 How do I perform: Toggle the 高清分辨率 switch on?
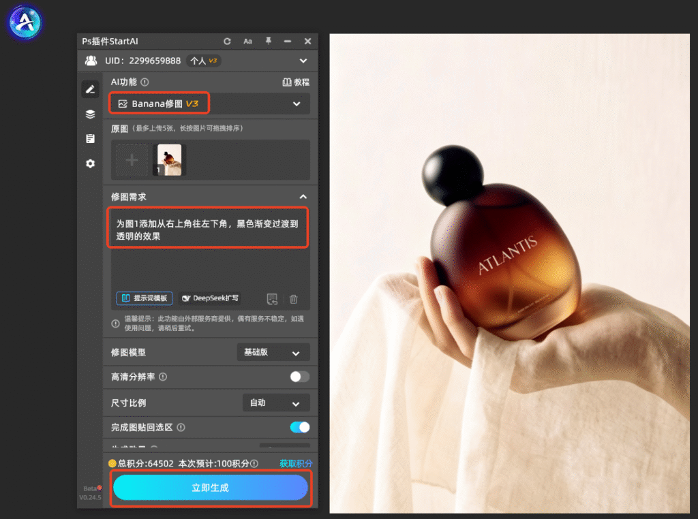click(x=300, y=377)
